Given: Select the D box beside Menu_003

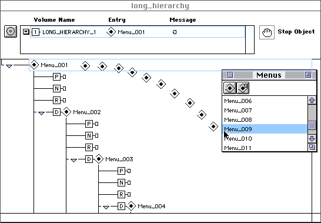Looking at the screenshot, I should [x=89, y=159].
